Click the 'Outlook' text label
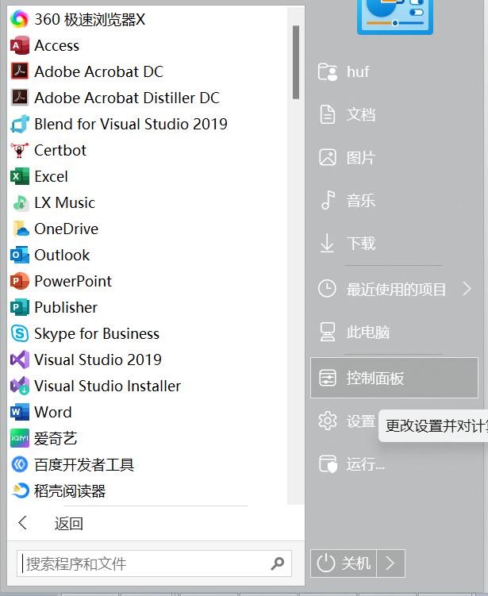 62,255
